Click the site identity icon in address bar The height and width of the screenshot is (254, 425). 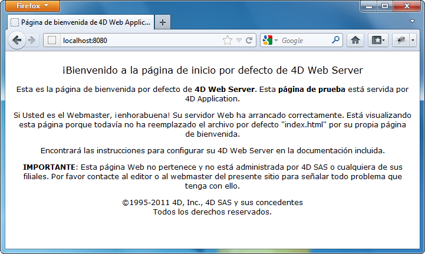pos(52,41)
